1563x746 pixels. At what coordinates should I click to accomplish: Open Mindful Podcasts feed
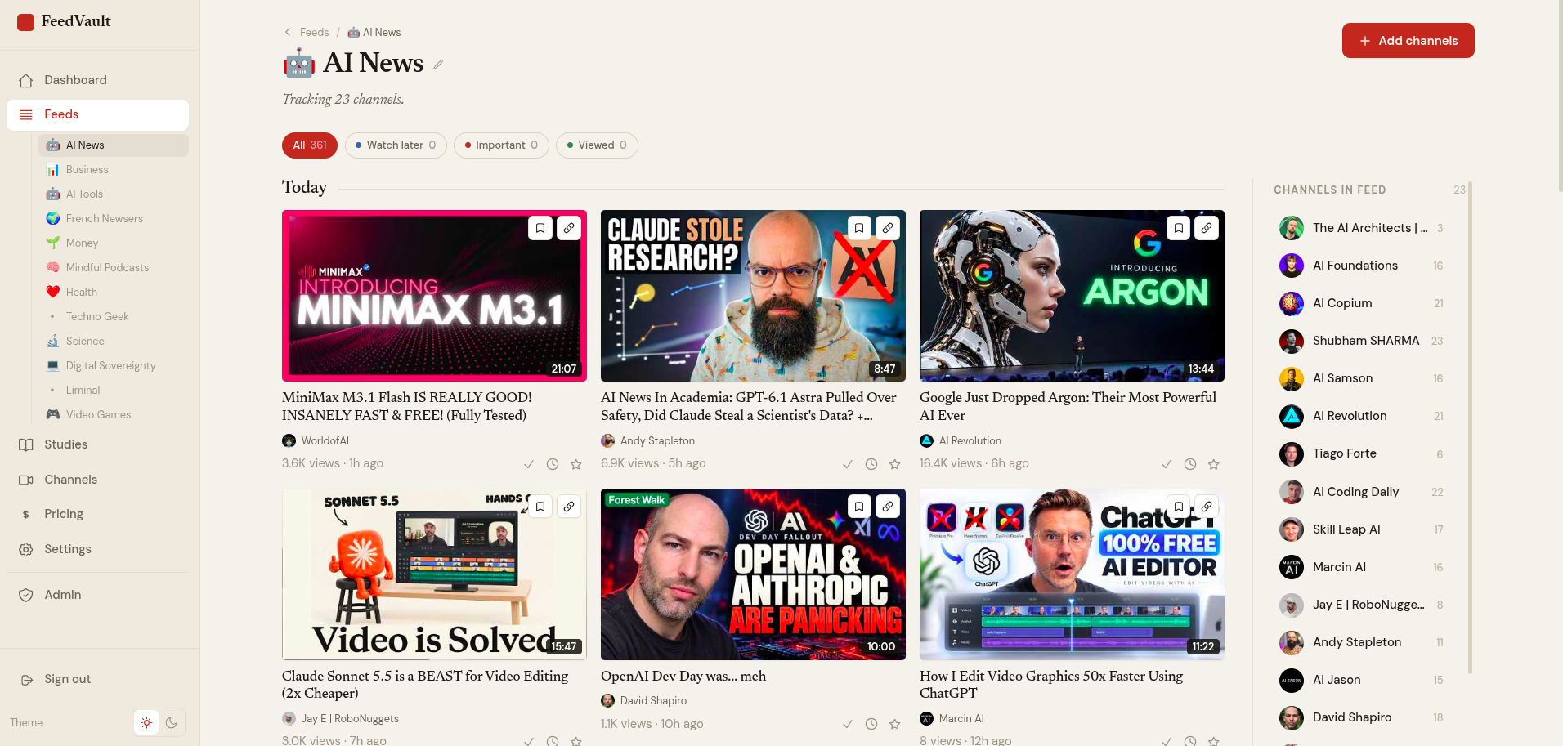coord(114,268)
